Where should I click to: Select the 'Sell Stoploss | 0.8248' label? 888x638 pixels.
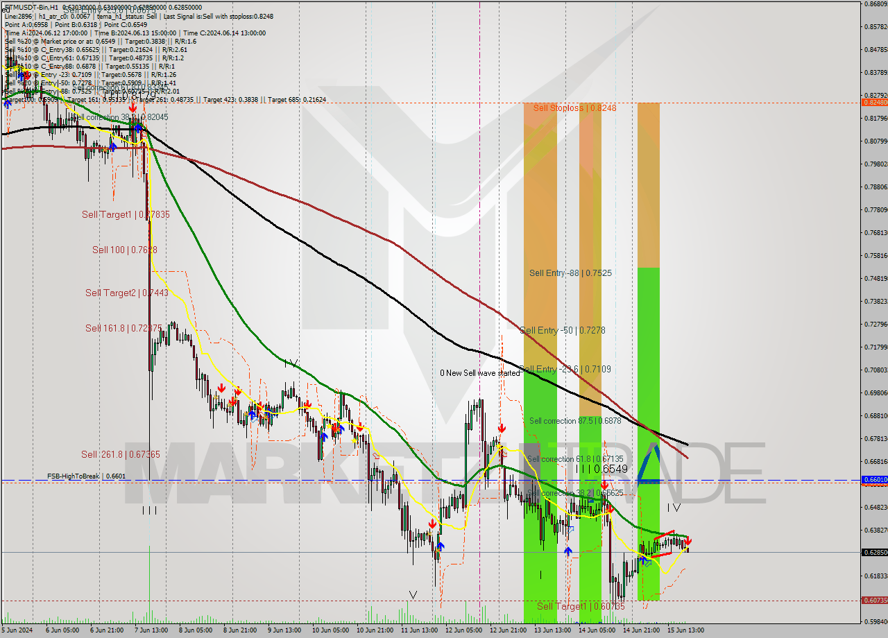(574, 108)
